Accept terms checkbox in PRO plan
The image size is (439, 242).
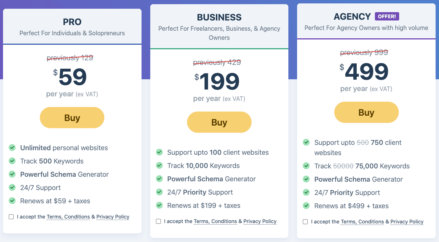coord(11,217)
